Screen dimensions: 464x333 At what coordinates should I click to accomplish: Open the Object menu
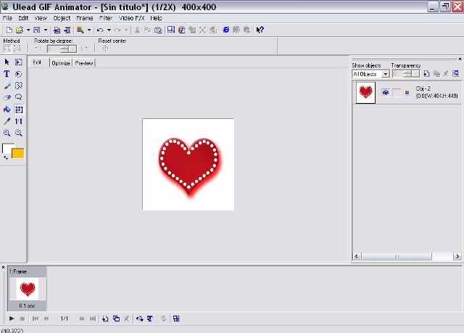click(62, 18)
